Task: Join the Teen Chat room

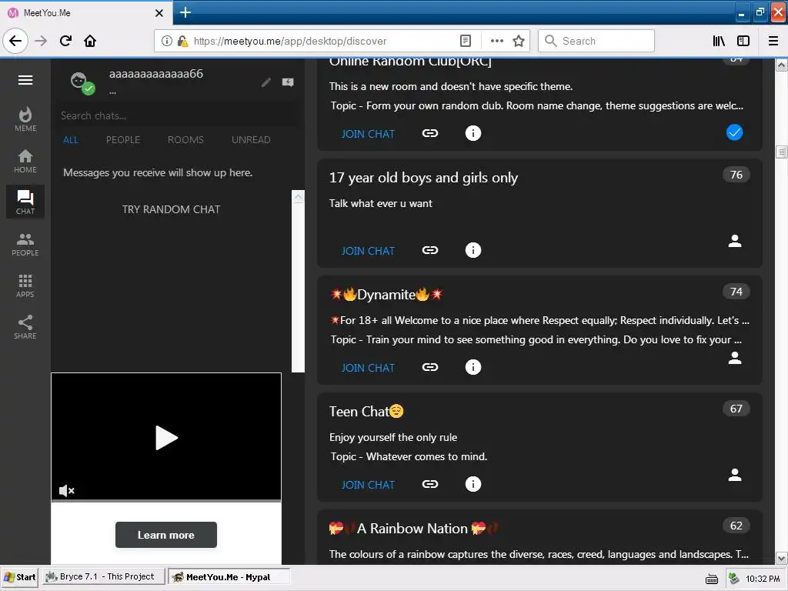Action: 368,486
